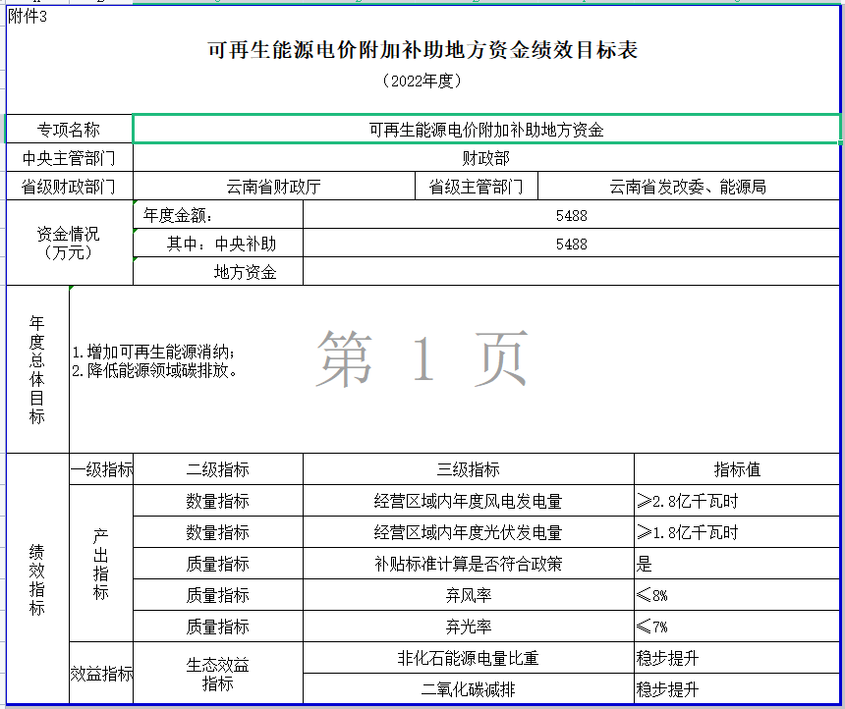Click the 非化石能源电量比重 cell

pyautogui.click(x=468, y=658)
